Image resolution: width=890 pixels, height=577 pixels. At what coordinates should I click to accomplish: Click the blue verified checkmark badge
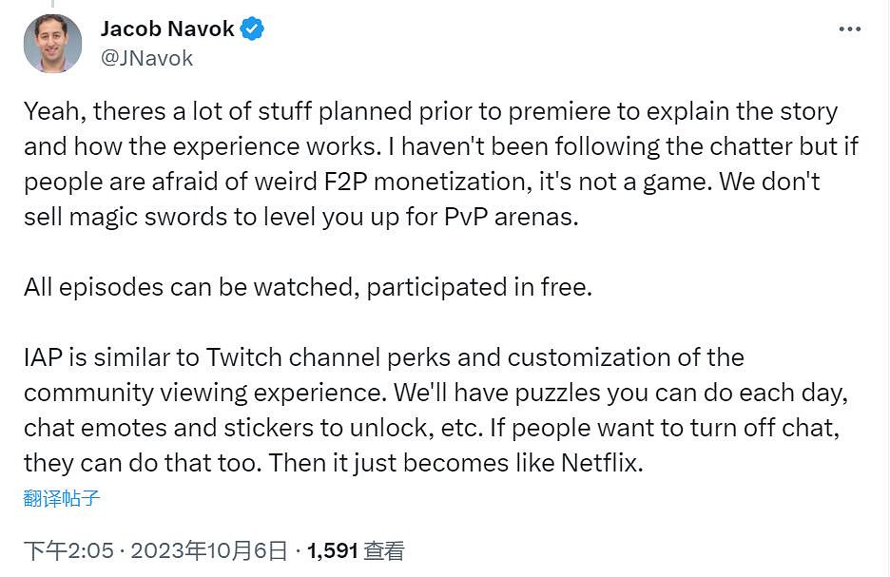coord(252,29)
